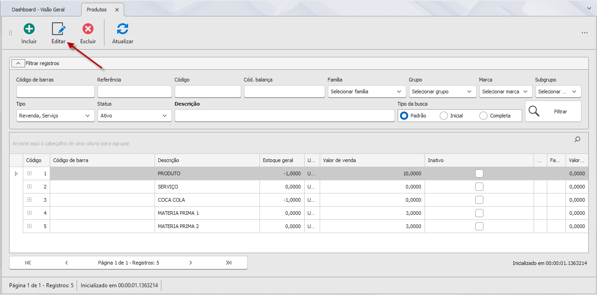Viewport: 597px width, 295px height.
Task: Click the Descrição filter input field
Action: (x=285, y=116)
